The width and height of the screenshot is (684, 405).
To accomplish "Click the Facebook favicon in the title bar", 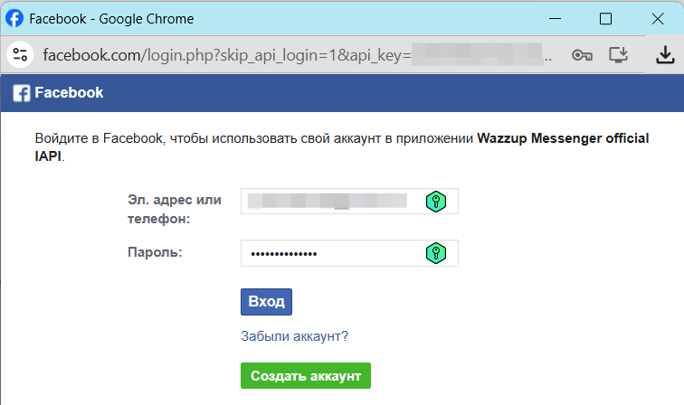I will pos(14,19).
